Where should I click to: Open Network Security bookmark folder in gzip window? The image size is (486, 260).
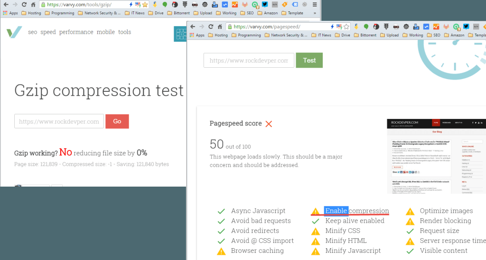(x=99, y=13)
